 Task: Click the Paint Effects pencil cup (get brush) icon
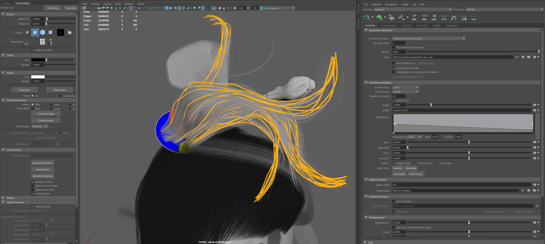(x=50, y=42)
